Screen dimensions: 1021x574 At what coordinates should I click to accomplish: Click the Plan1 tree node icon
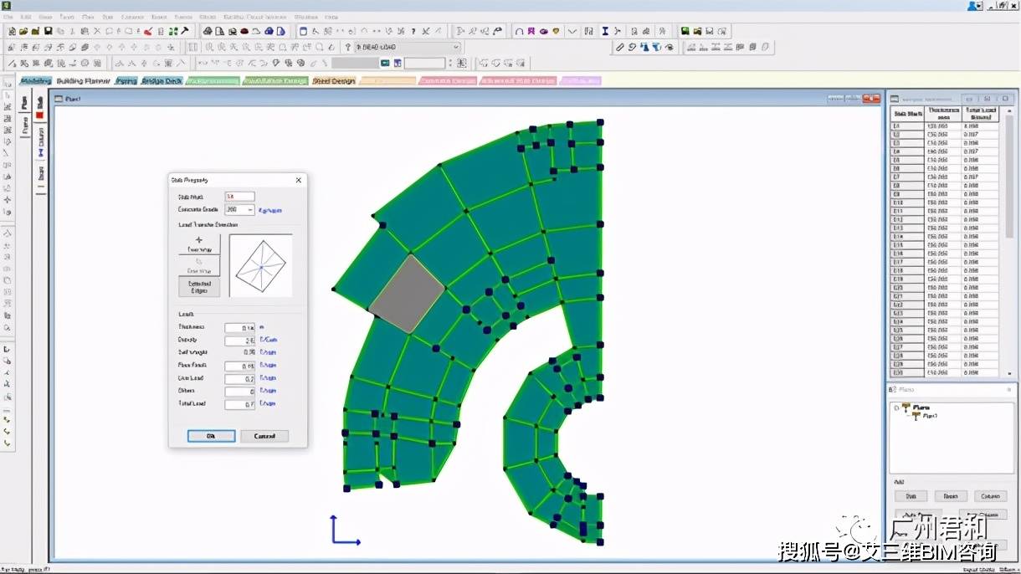click(x=915, y=416)
